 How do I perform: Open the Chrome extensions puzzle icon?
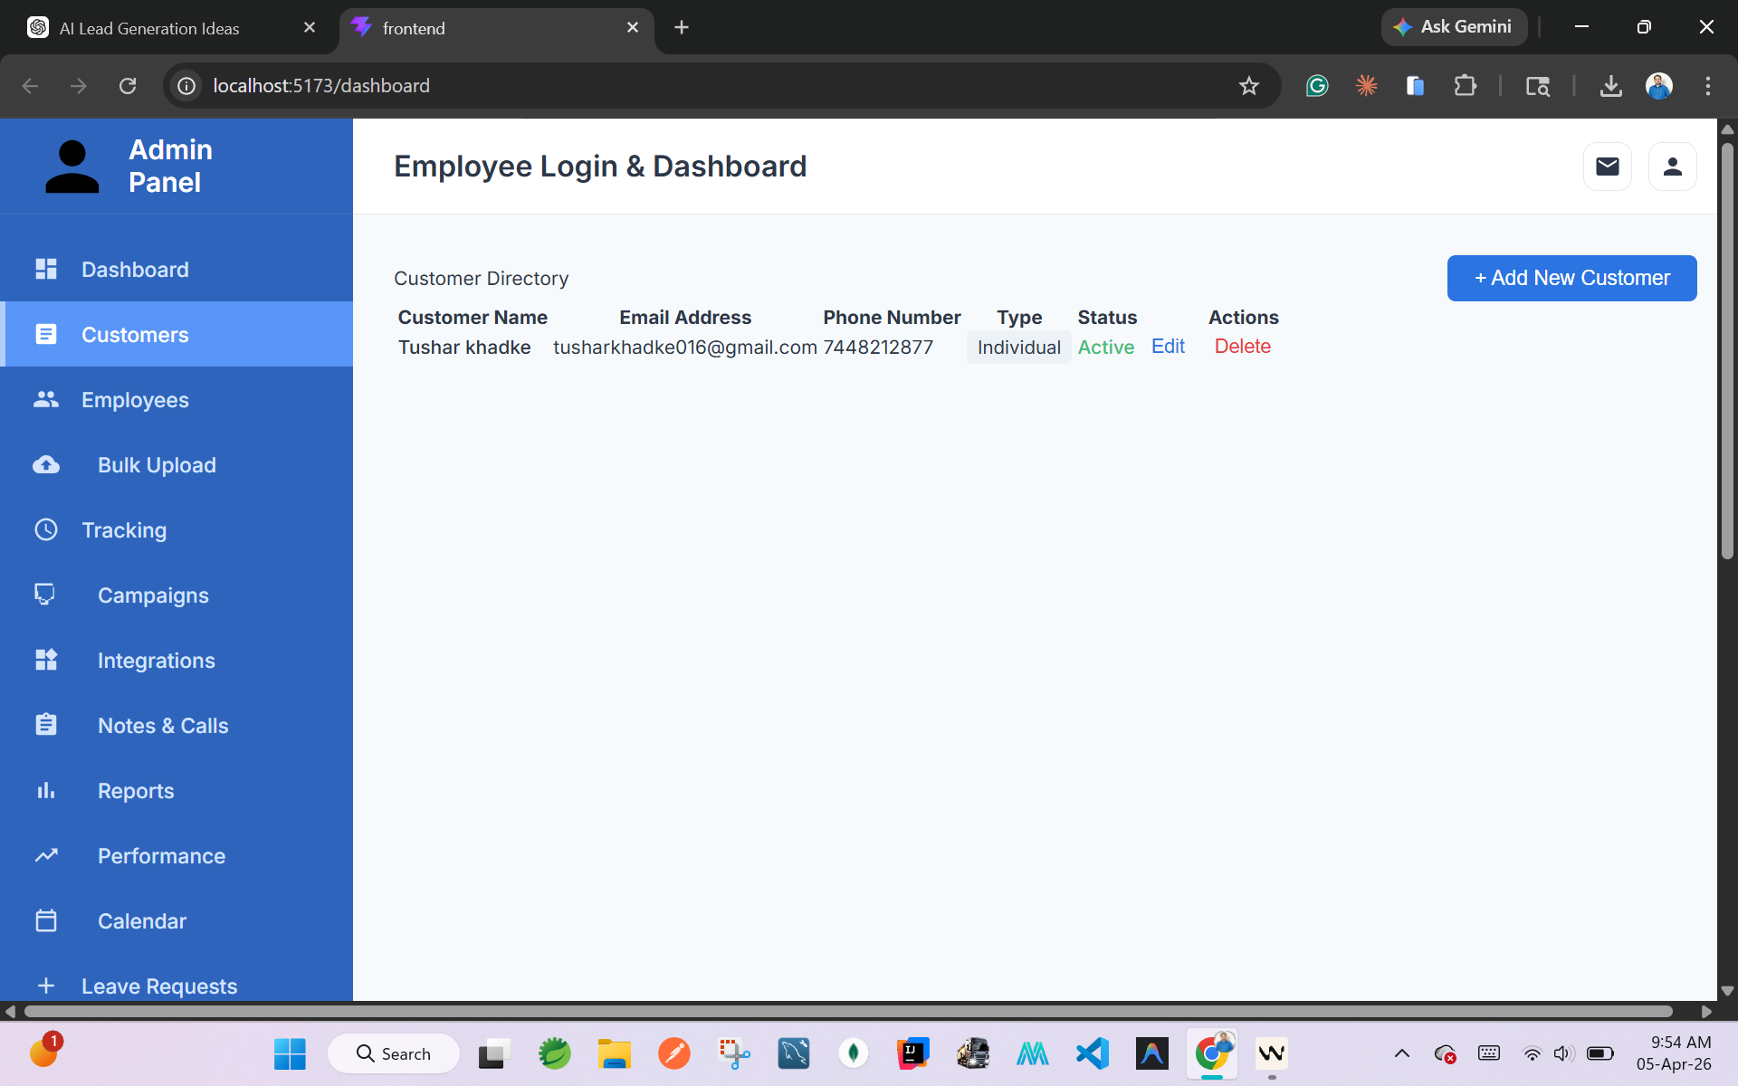click(1465, 86)
